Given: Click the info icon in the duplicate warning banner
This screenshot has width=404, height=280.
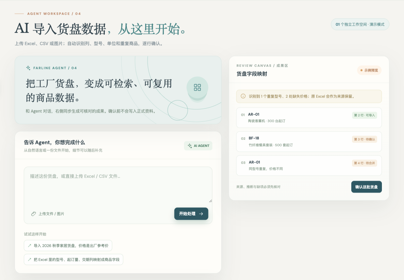Looking at the screenshot, I should tap(243, 96).
